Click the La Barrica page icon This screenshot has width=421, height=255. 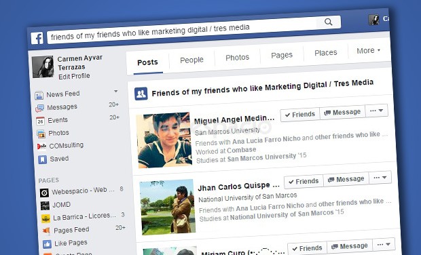pos(46,218)
